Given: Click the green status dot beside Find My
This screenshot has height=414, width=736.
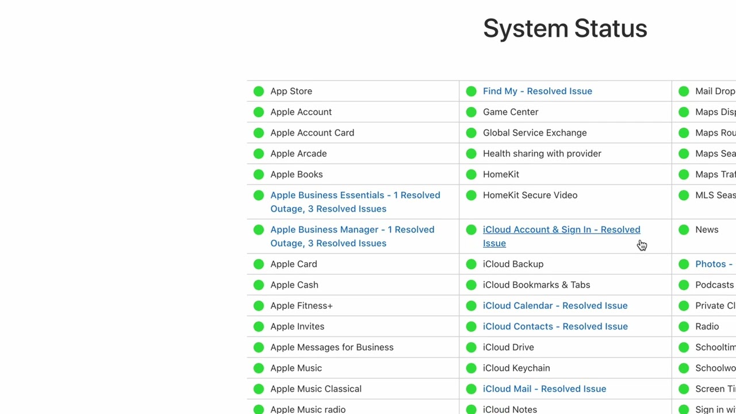Looking at the screenshot, I should (x=471, y=91).
